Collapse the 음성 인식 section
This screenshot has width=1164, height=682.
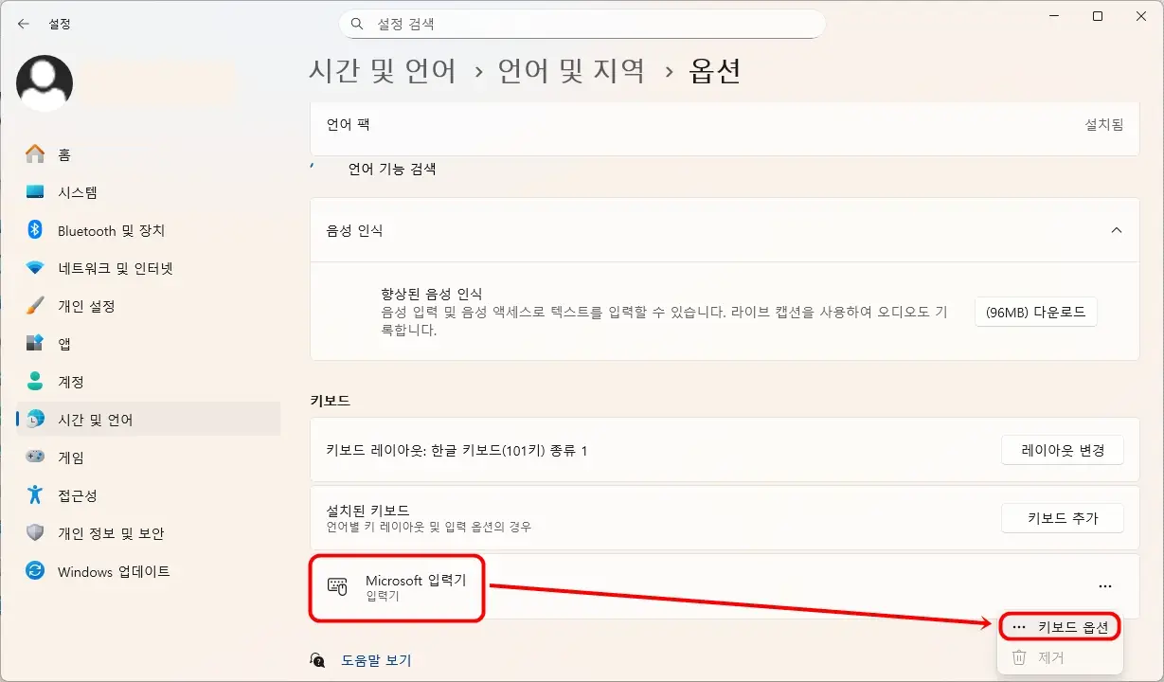click(x=1118, y=230)
